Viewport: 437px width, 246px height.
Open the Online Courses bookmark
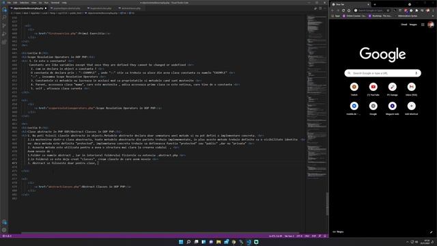pos(354,16)
